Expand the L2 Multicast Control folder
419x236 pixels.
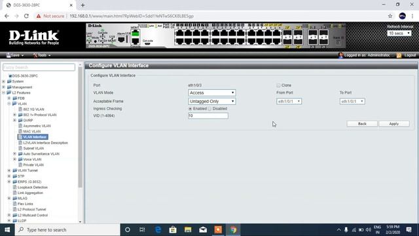point(9,215)
